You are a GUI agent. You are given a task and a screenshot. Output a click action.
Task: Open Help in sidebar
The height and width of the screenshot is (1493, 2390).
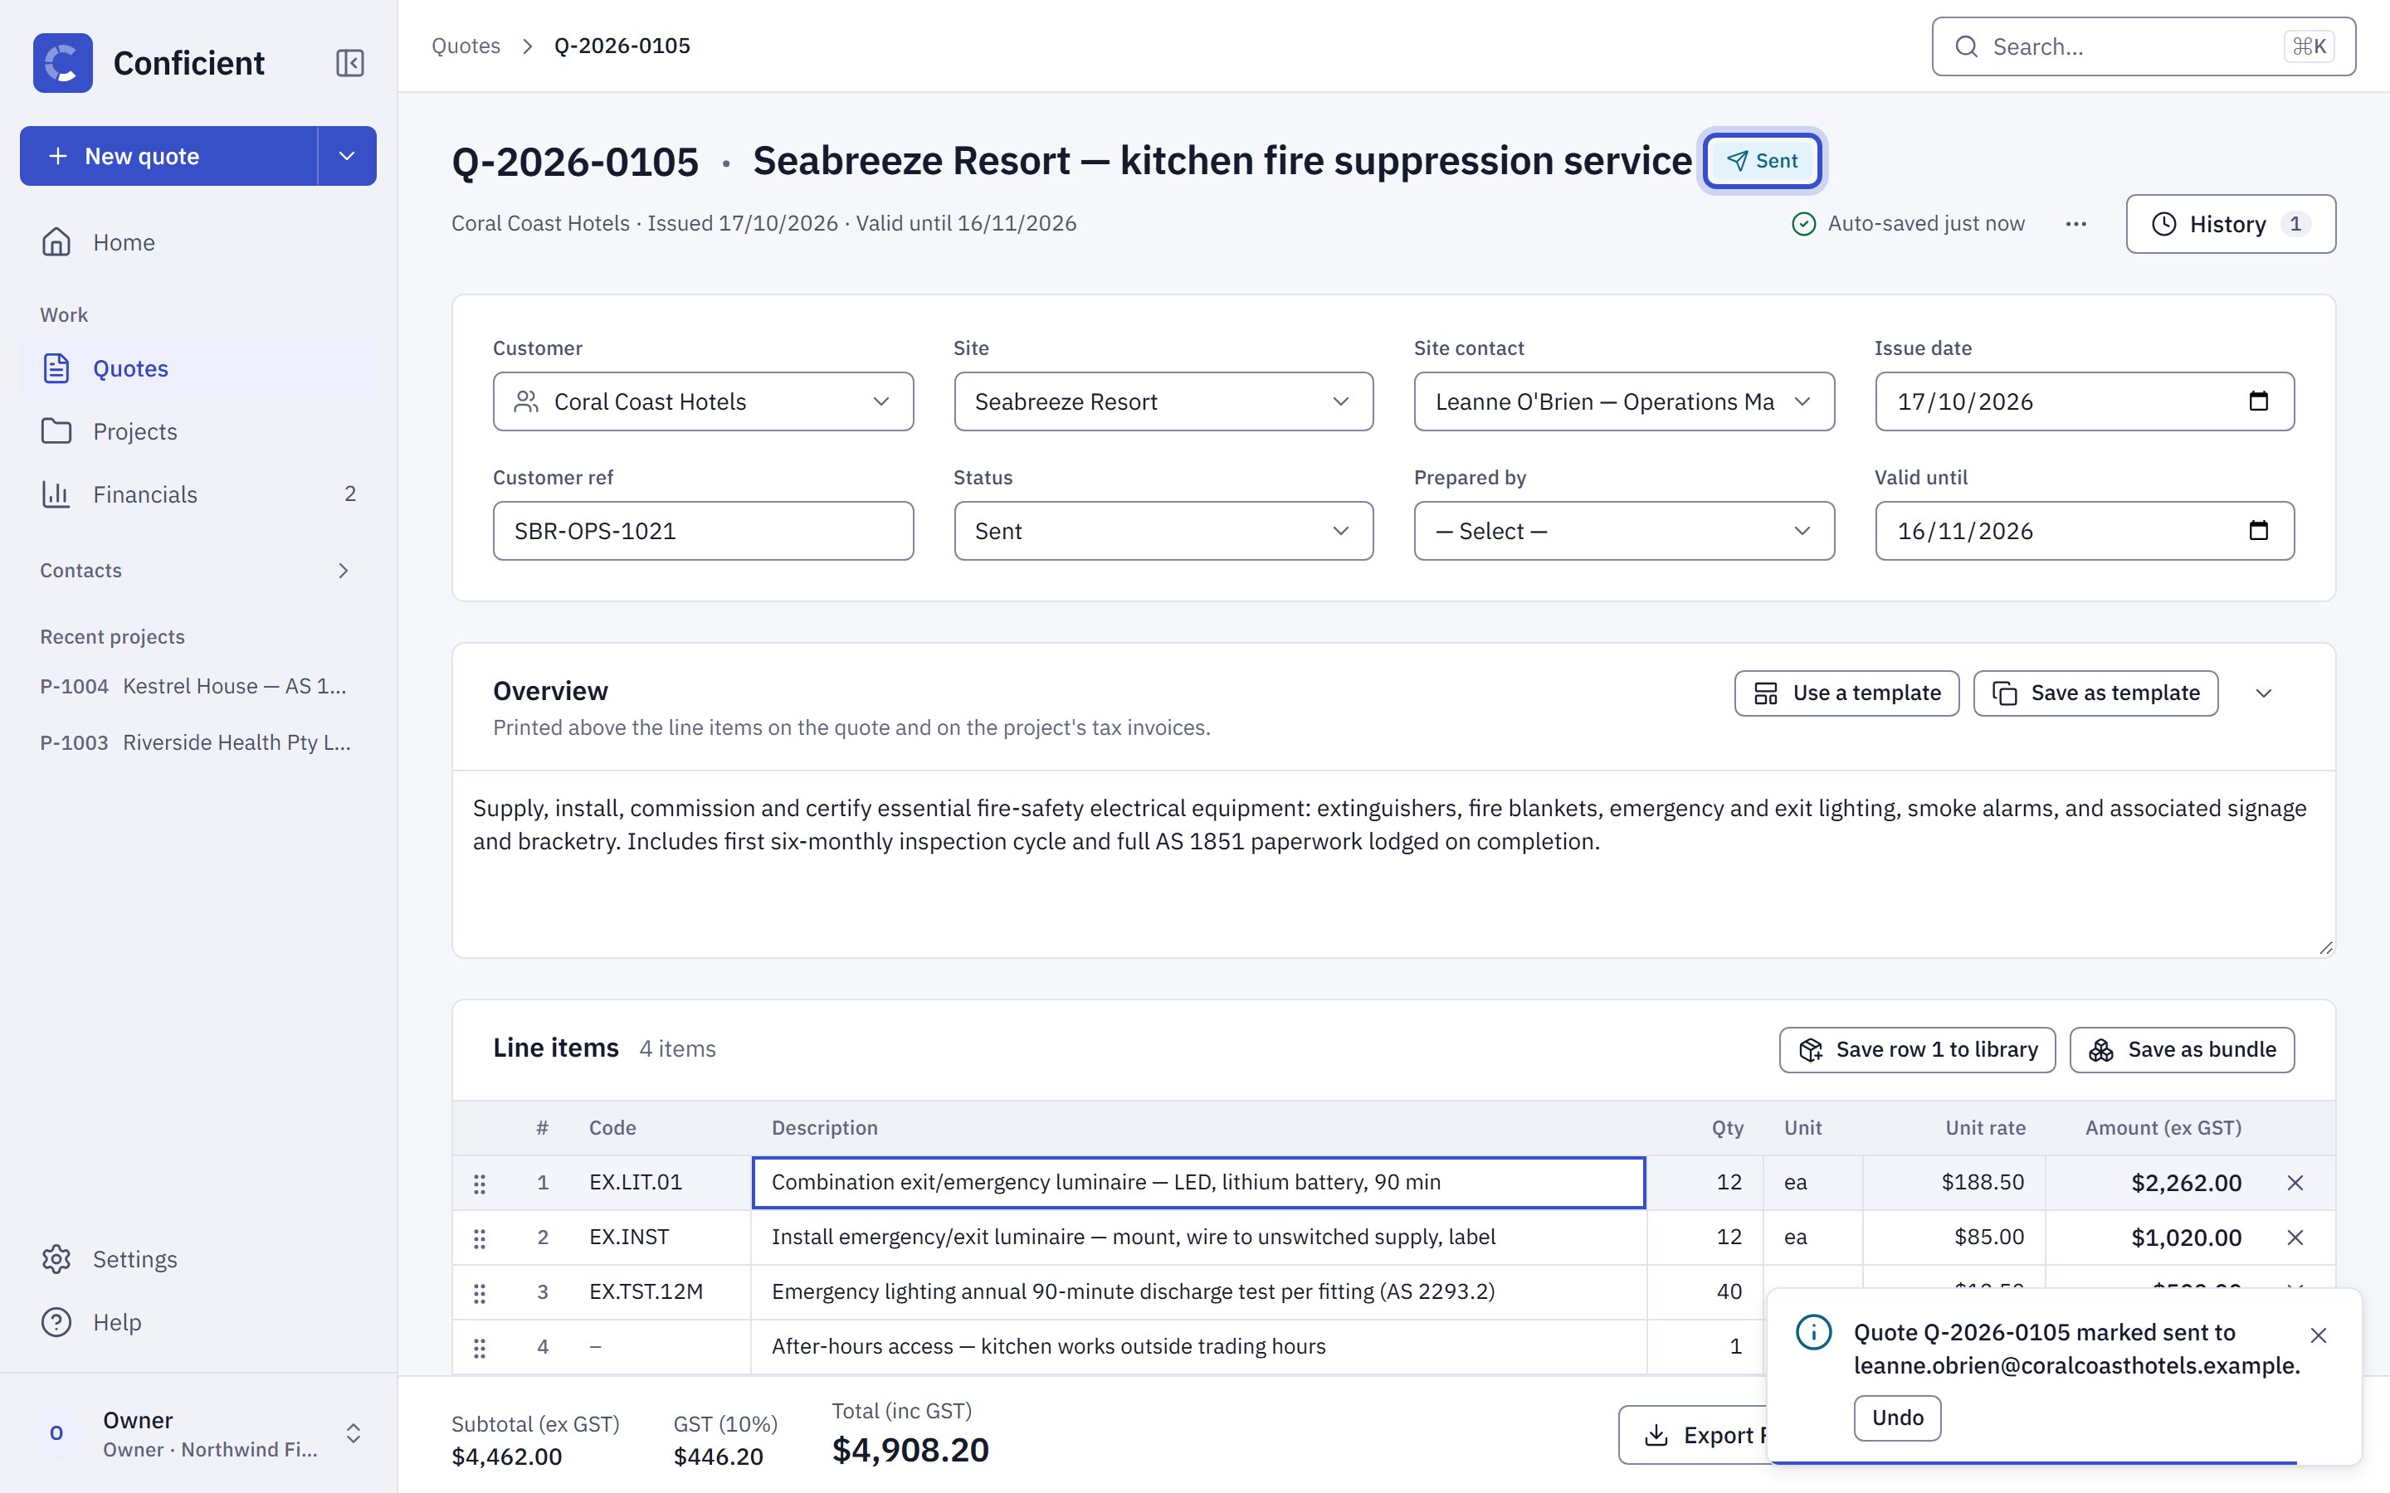pyautogui.click(x=198, y=1322)
